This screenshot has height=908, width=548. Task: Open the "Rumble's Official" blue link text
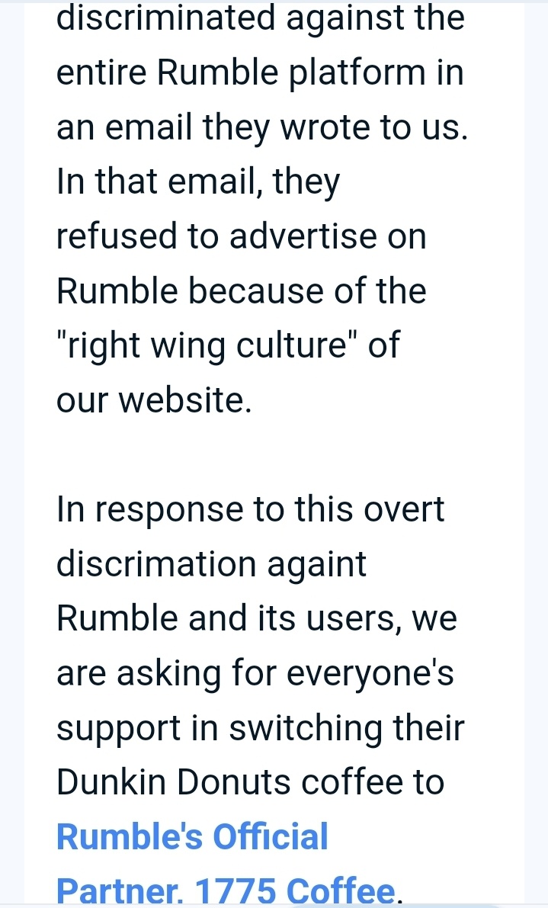click(192, 837)
